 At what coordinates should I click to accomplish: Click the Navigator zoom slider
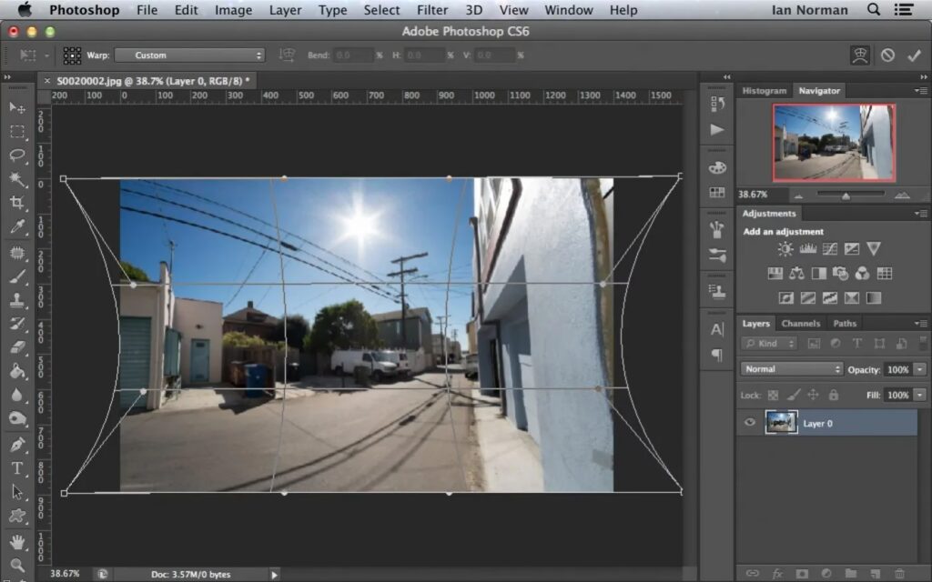(846, 196)
